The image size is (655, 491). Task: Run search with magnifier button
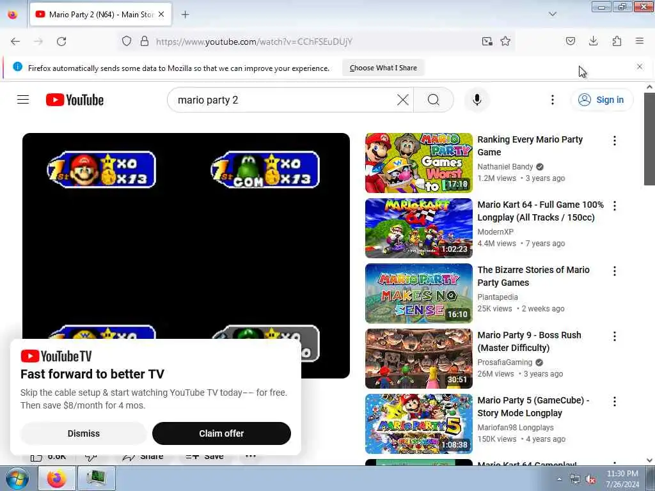[434, 100]
